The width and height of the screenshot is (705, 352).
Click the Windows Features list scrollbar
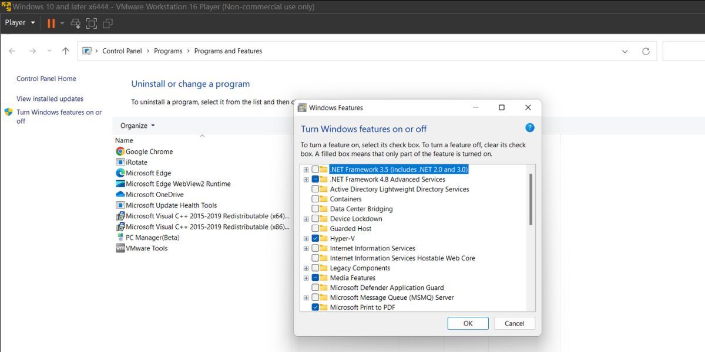coord(531,199)
